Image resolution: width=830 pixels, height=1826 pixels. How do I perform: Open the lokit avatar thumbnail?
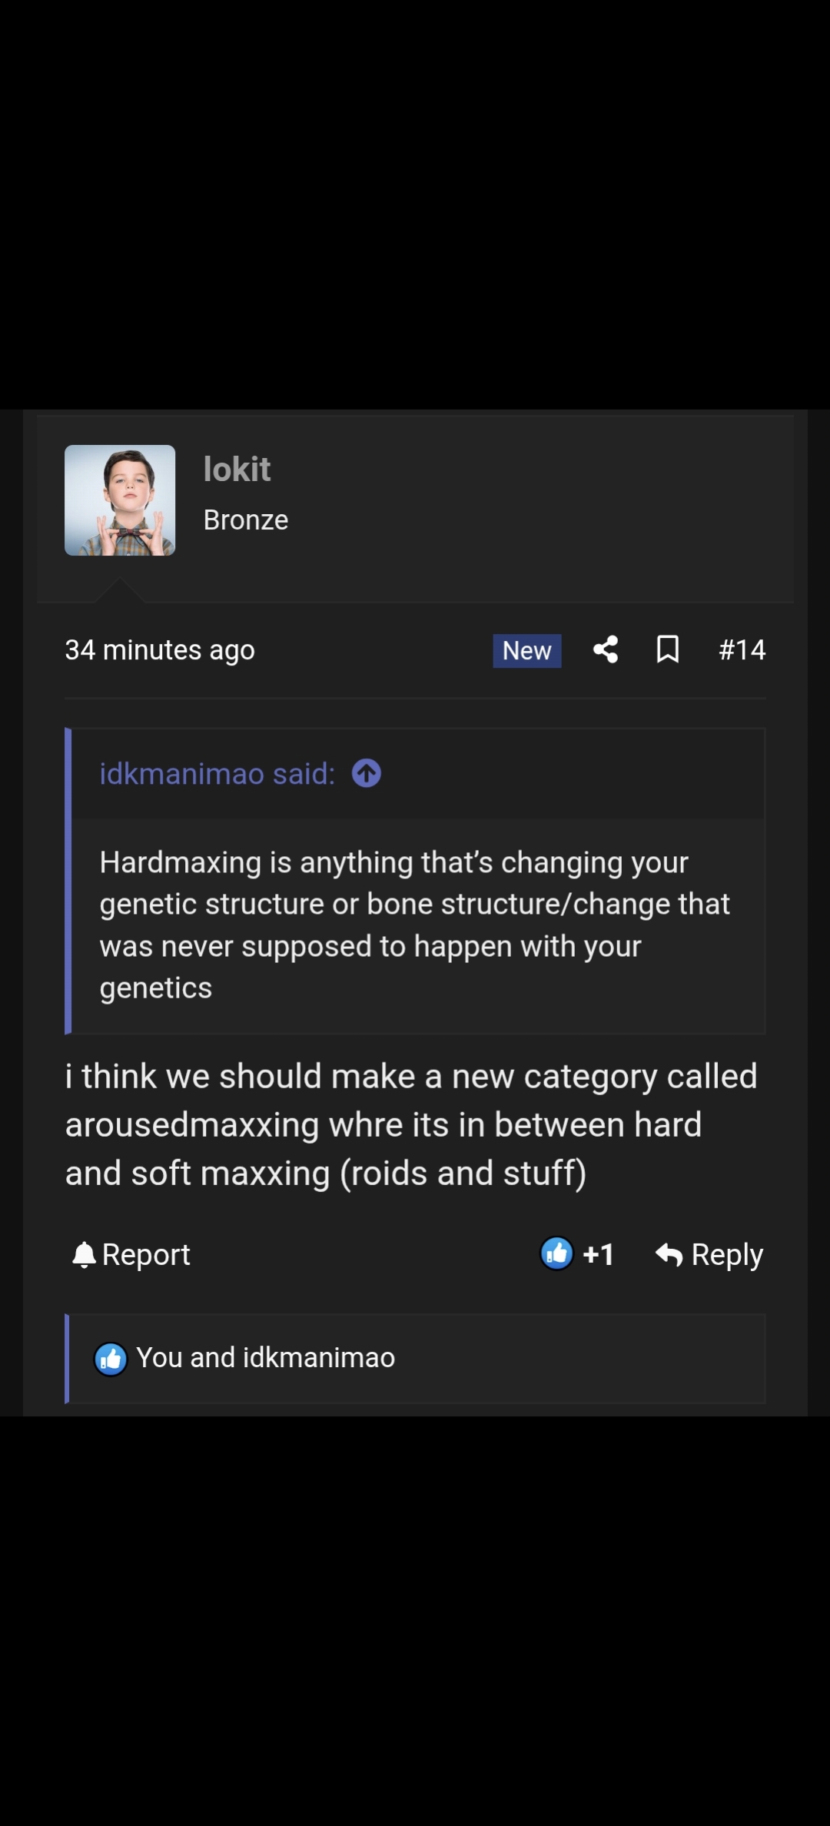click(120, 500)
